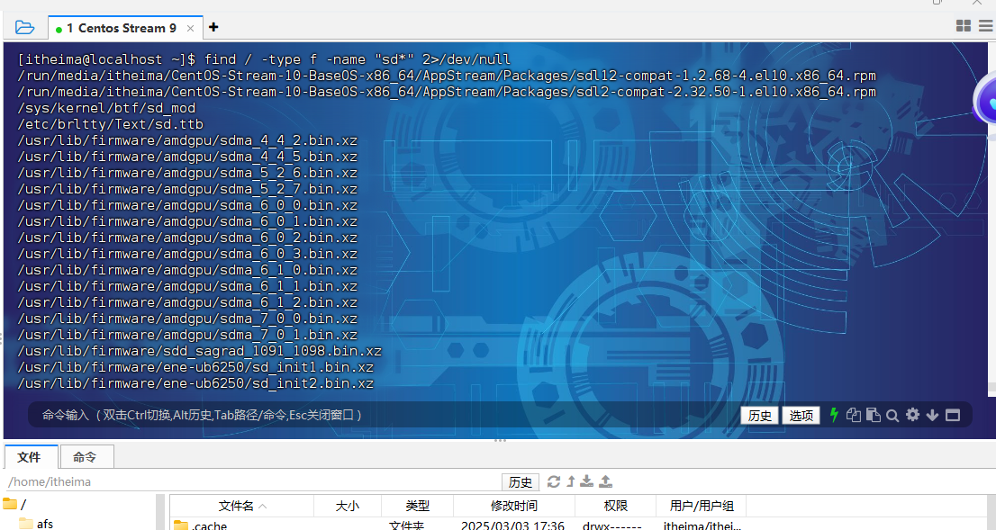
Task: Click sdma_6_1_1.bin.xz output line
Action: 187,286
